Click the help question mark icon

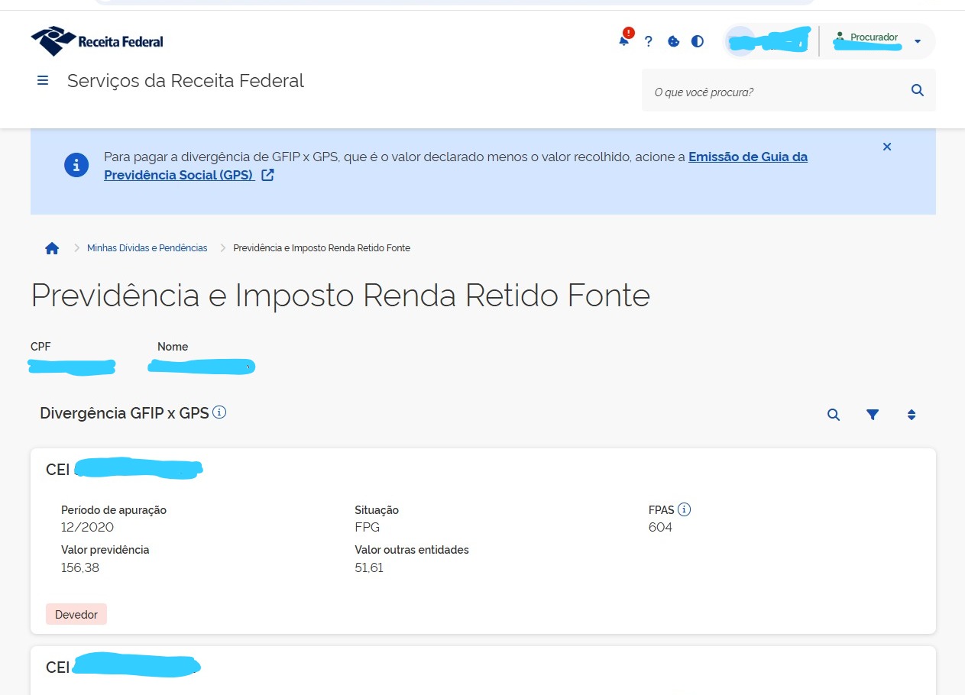click(x=649, y=41)
